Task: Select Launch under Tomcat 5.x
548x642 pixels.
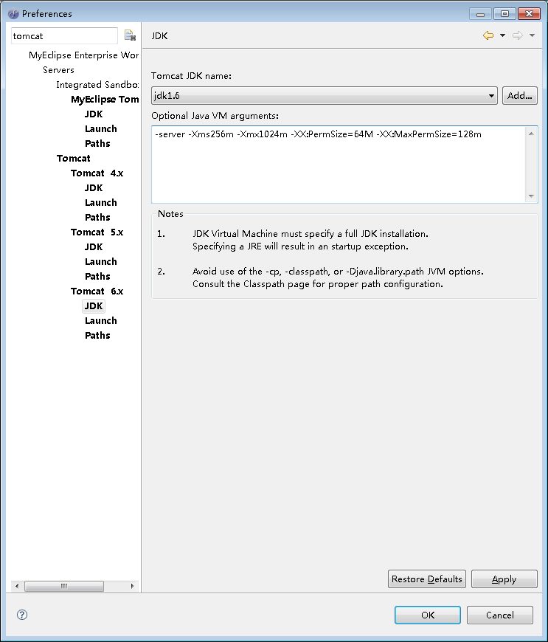Action: point(101,262)
